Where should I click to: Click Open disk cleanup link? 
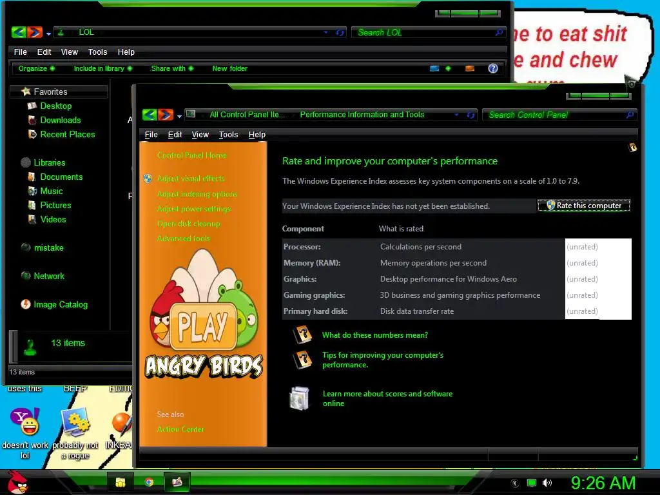(189, 224)
